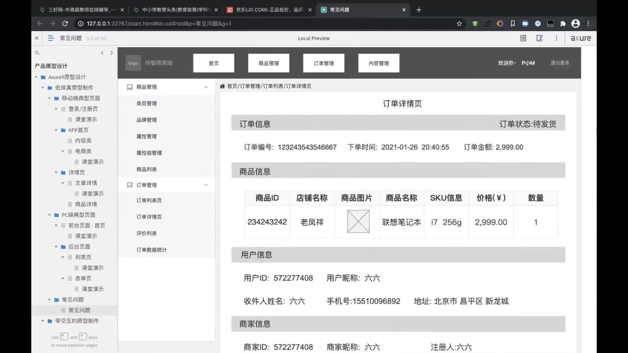Collapse the 移动端典型页面 folder in the tree
The image size is (628, 353).
tap(49, 98)
